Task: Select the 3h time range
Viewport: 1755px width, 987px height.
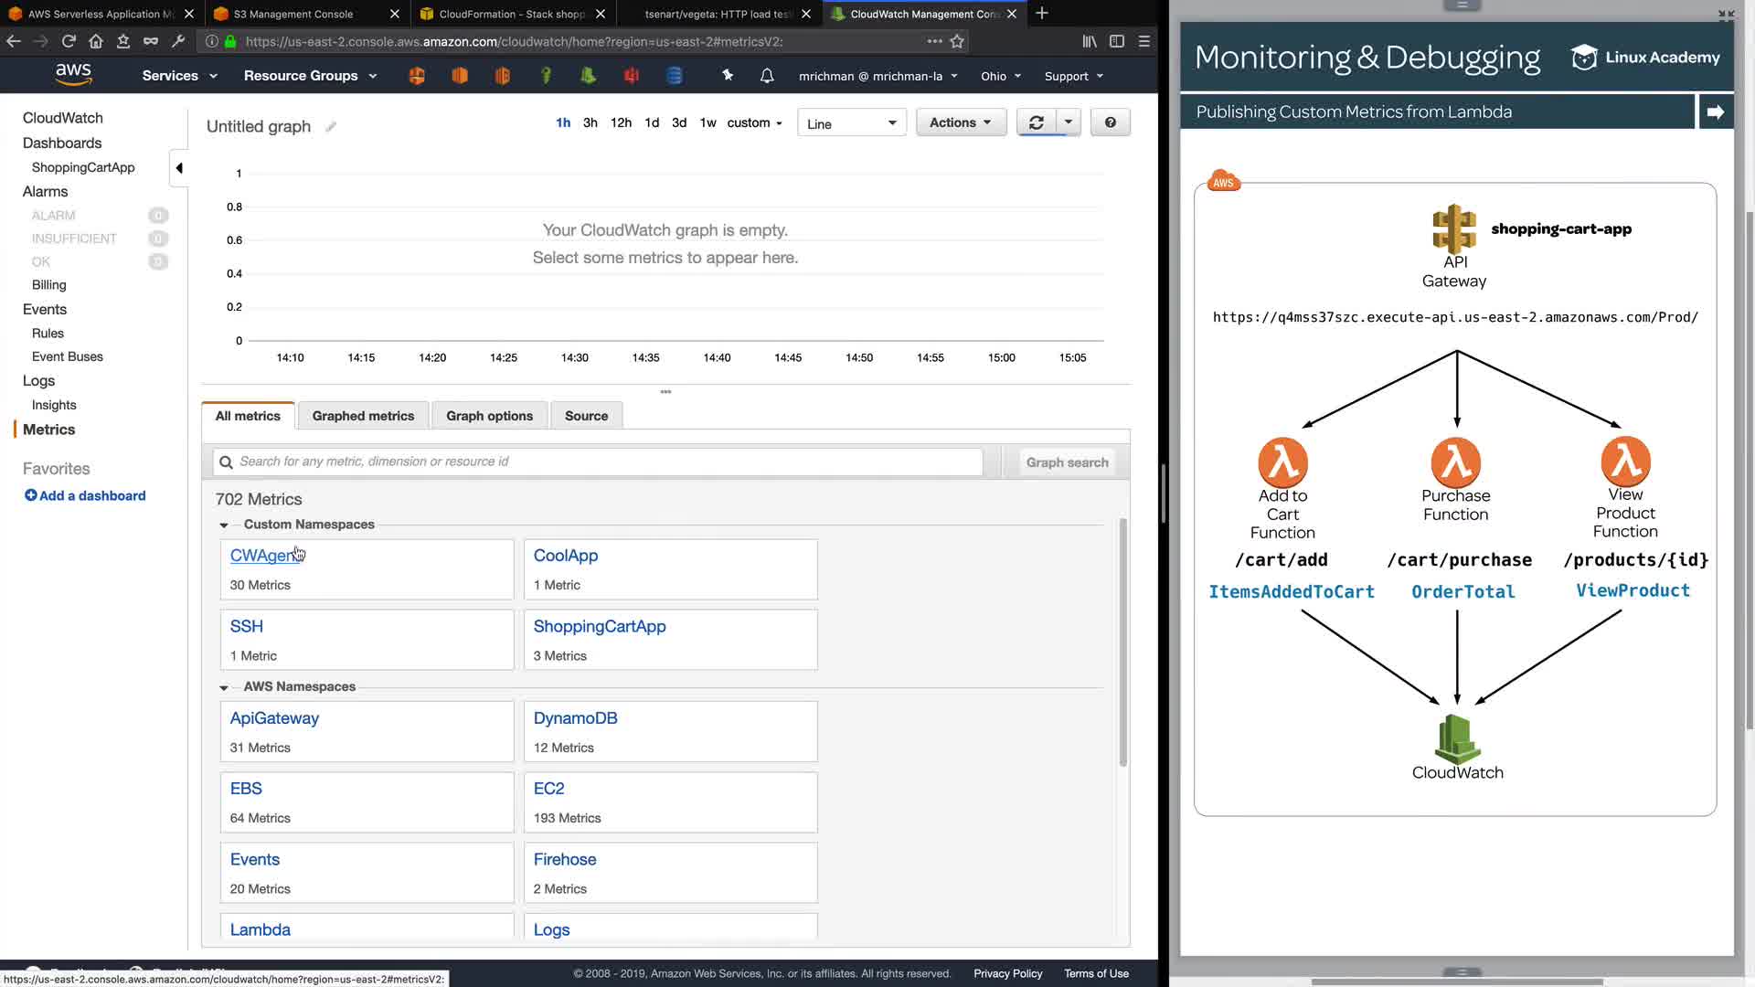Action: 590,122
